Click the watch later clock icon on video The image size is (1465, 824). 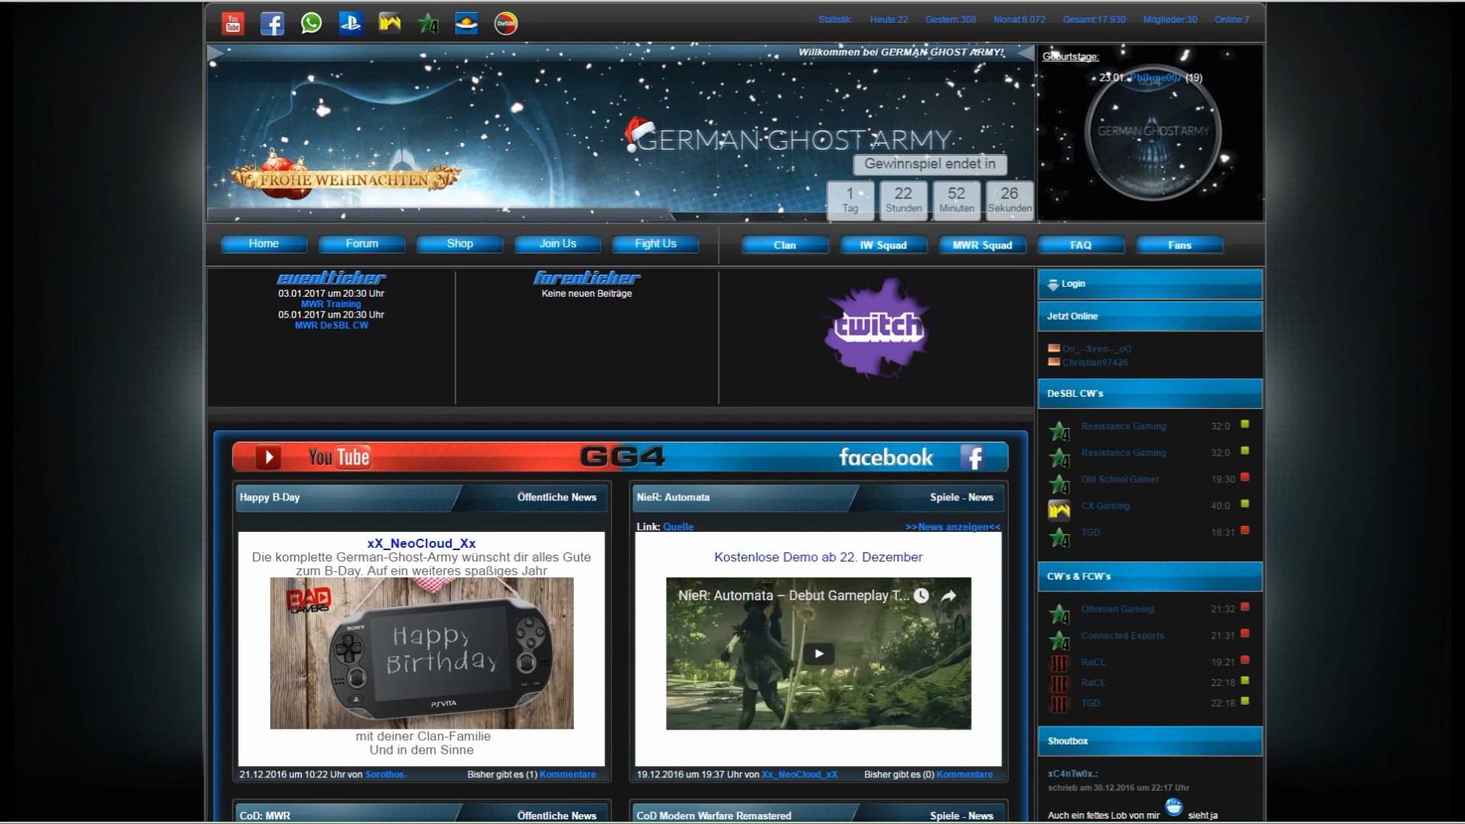[x=921, y=596]
